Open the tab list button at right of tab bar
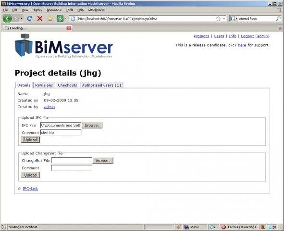The height and width of the screenshot is (231, 284). pos(280,28)
